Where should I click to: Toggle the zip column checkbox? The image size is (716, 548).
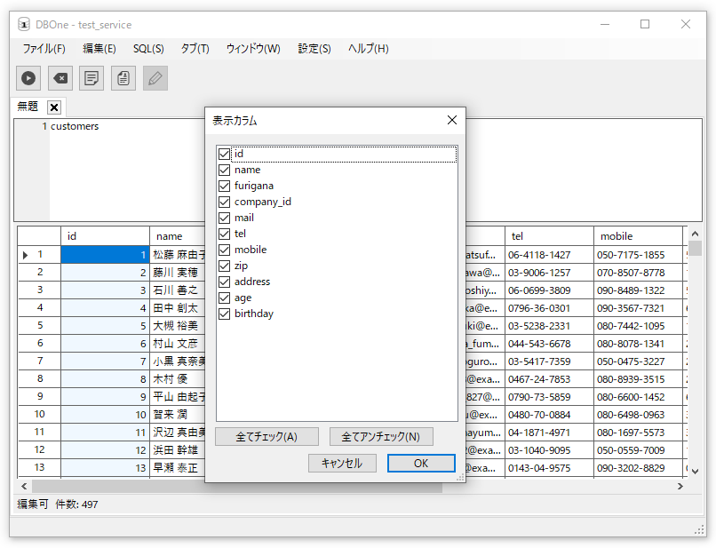(x=224, y=266)
